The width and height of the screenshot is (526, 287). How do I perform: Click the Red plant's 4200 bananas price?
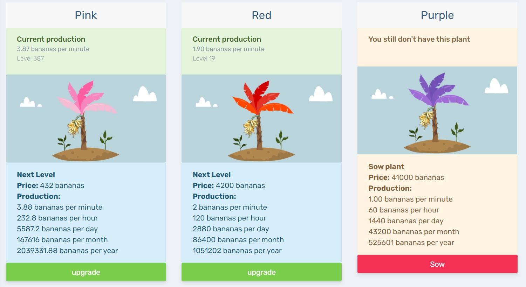click(x=240, y=185)
